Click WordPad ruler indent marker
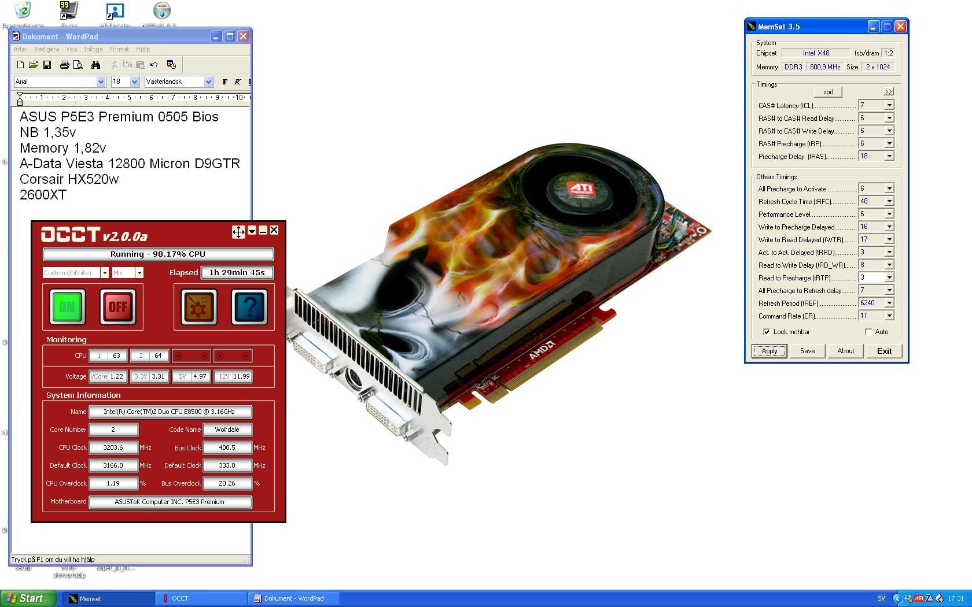 (x=20, y=98)
